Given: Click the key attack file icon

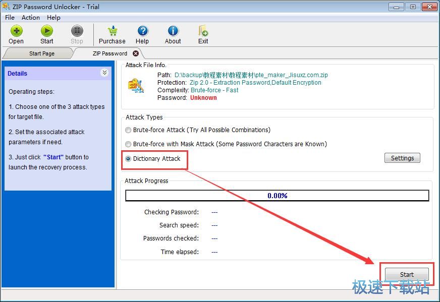Looking at the screenshot, I should pos(136,86).
